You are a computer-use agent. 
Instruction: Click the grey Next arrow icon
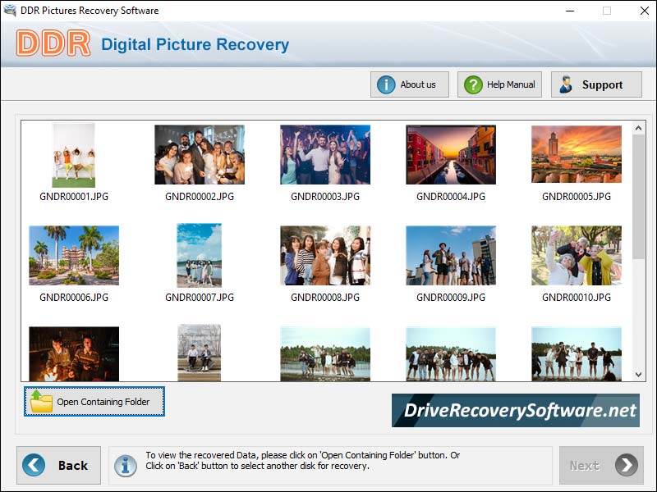point(627,465)
